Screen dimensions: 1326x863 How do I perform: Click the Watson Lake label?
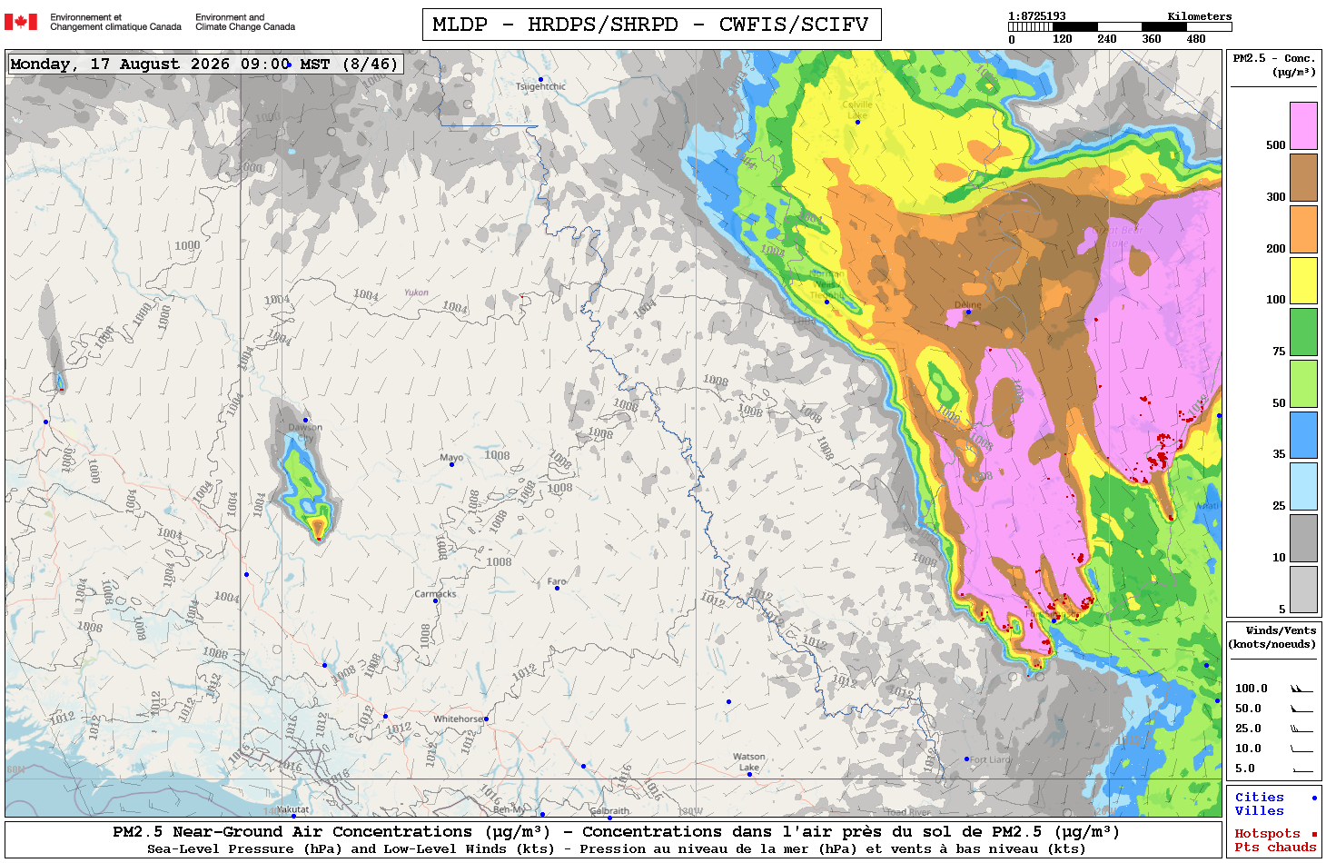pyautogui.click(x=749, y=762)
